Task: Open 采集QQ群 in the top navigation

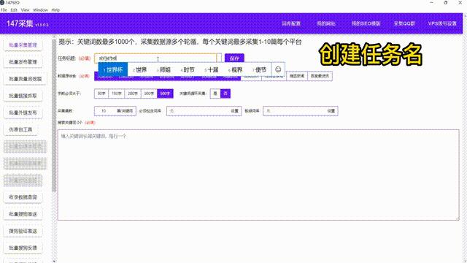Action: (404, 23)
